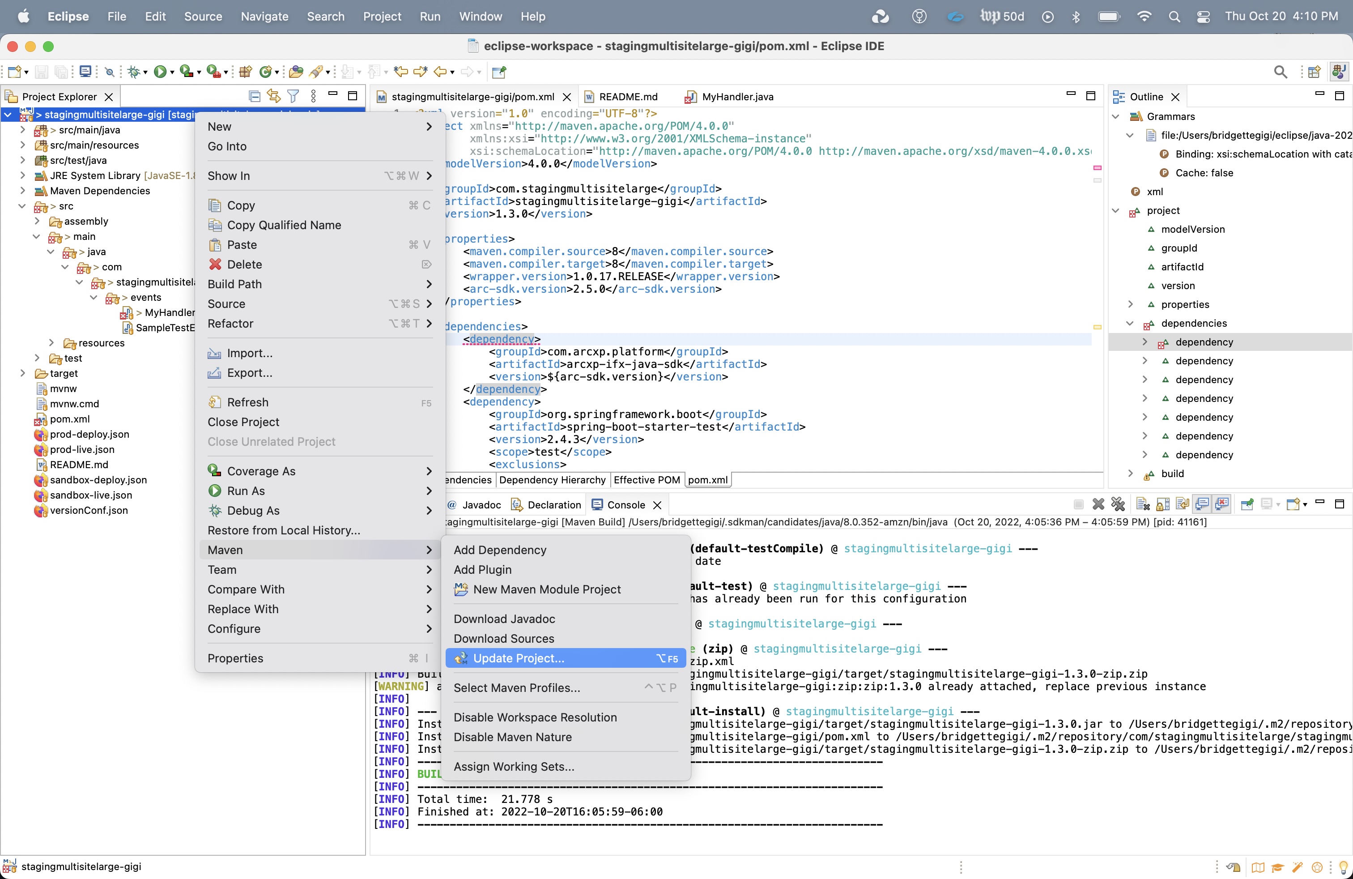Open the Project Explorer filter icon
Image resolution: width=1353 pixels, height=879 pixels.
(x=294, y=96)
